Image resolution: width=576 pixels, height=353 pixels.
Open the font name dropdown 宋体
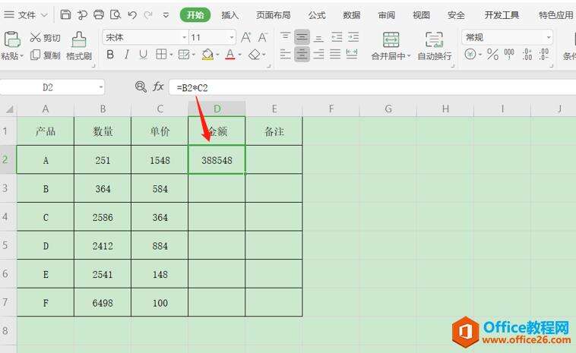(184, 37)
